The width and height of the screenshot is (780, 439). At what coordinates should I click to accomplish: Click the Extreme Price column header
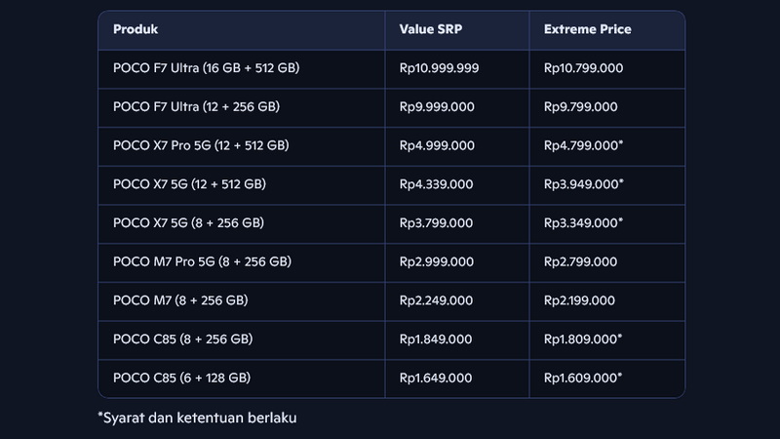pos(587,29)
